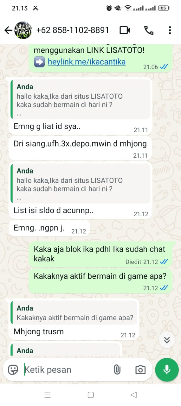Open the heylink.me/ikacantika link

(87, 62)
